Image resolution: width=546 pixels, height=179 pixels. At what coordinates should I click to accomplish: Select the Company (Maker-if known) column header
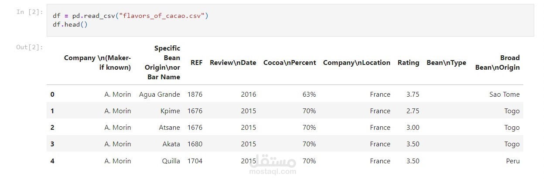pos(97,62)
